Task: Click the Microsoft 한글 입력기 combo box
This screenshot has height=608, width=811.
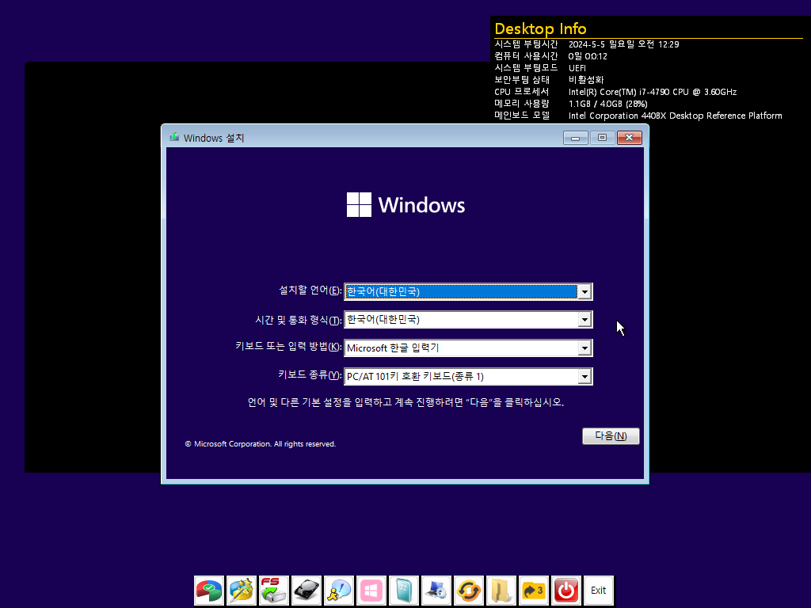Action: (x=468, y=348)
